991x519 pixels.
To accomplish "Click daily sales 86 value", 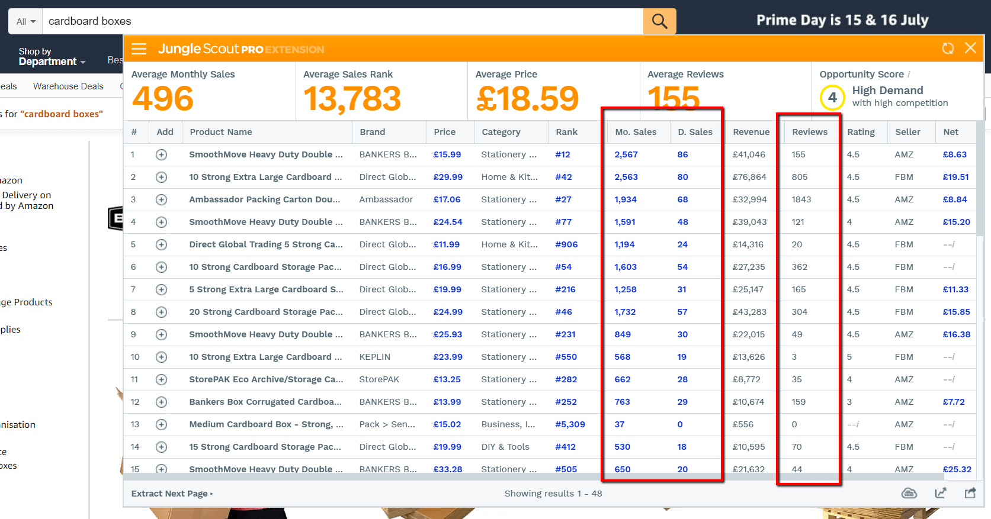I will coord(682,154).
